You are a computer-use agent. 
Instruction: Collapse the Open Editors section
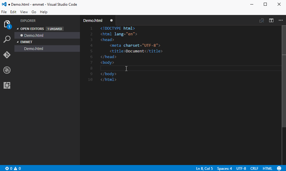click(30, 29)
